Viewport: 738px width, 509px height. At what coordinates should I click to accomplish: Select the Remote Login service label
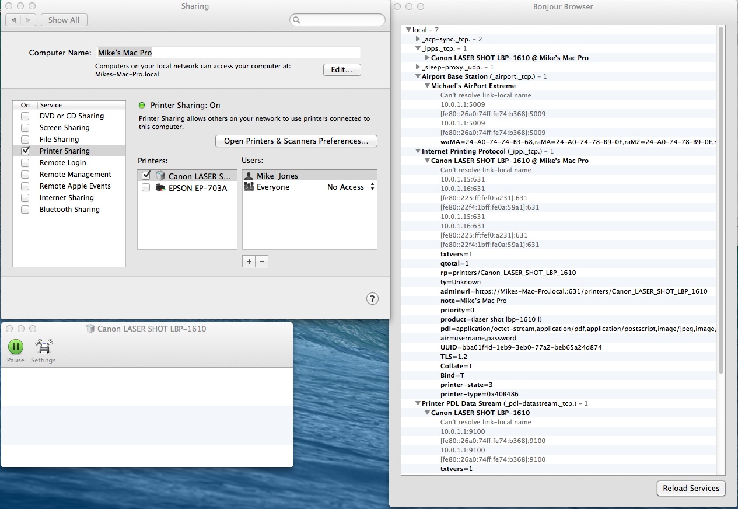click(62, 163)
